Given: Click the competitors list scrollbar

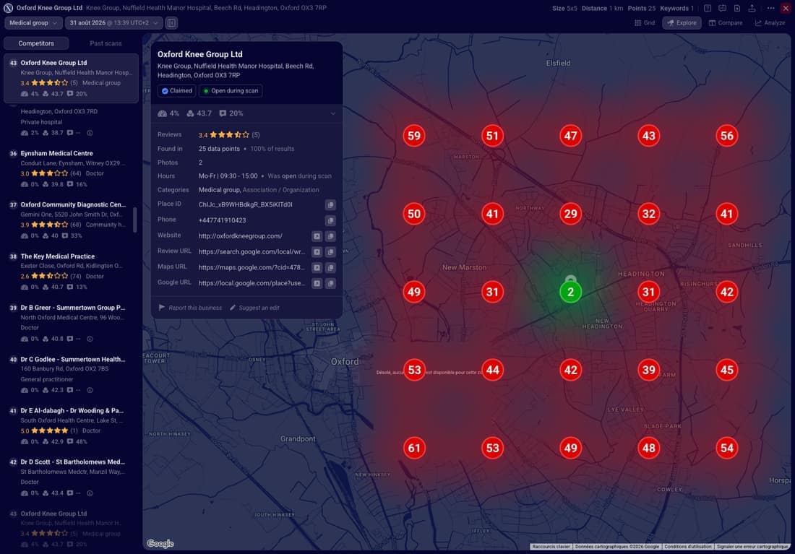Looking at the screenshot, I should click(x=135, y=220).
